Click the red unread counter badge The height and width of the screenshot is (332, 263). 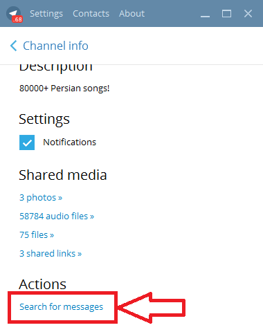(17, 19)
